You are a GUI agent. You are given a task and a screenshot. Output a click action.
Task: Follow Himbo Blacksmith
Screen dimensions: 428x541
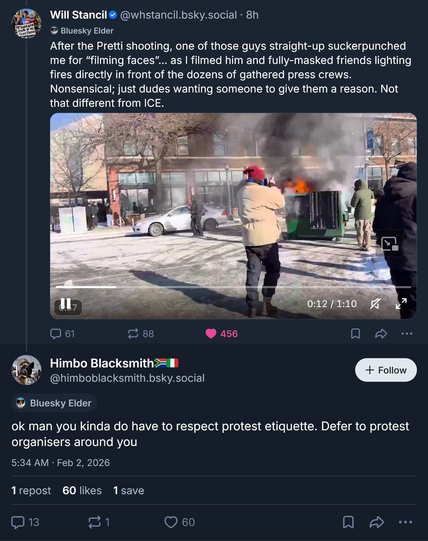pos(386,370)
